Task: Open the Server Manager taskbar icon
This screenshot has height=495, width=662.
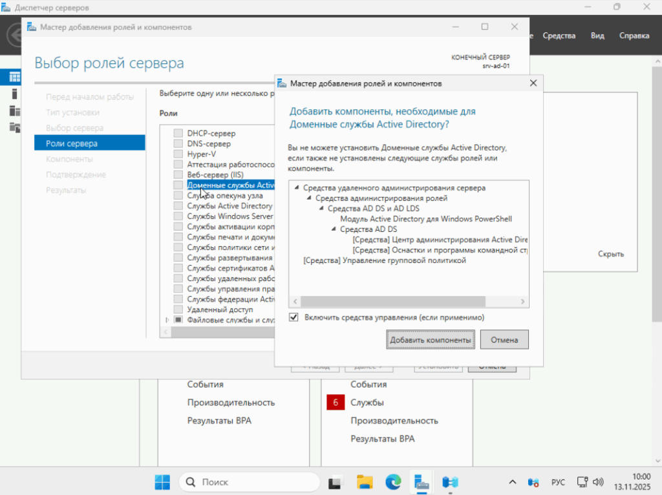Action: 422,482
